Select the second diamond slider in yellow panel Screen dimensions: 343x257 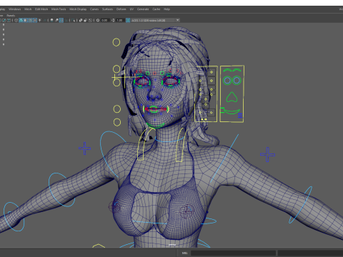(212, 81)
